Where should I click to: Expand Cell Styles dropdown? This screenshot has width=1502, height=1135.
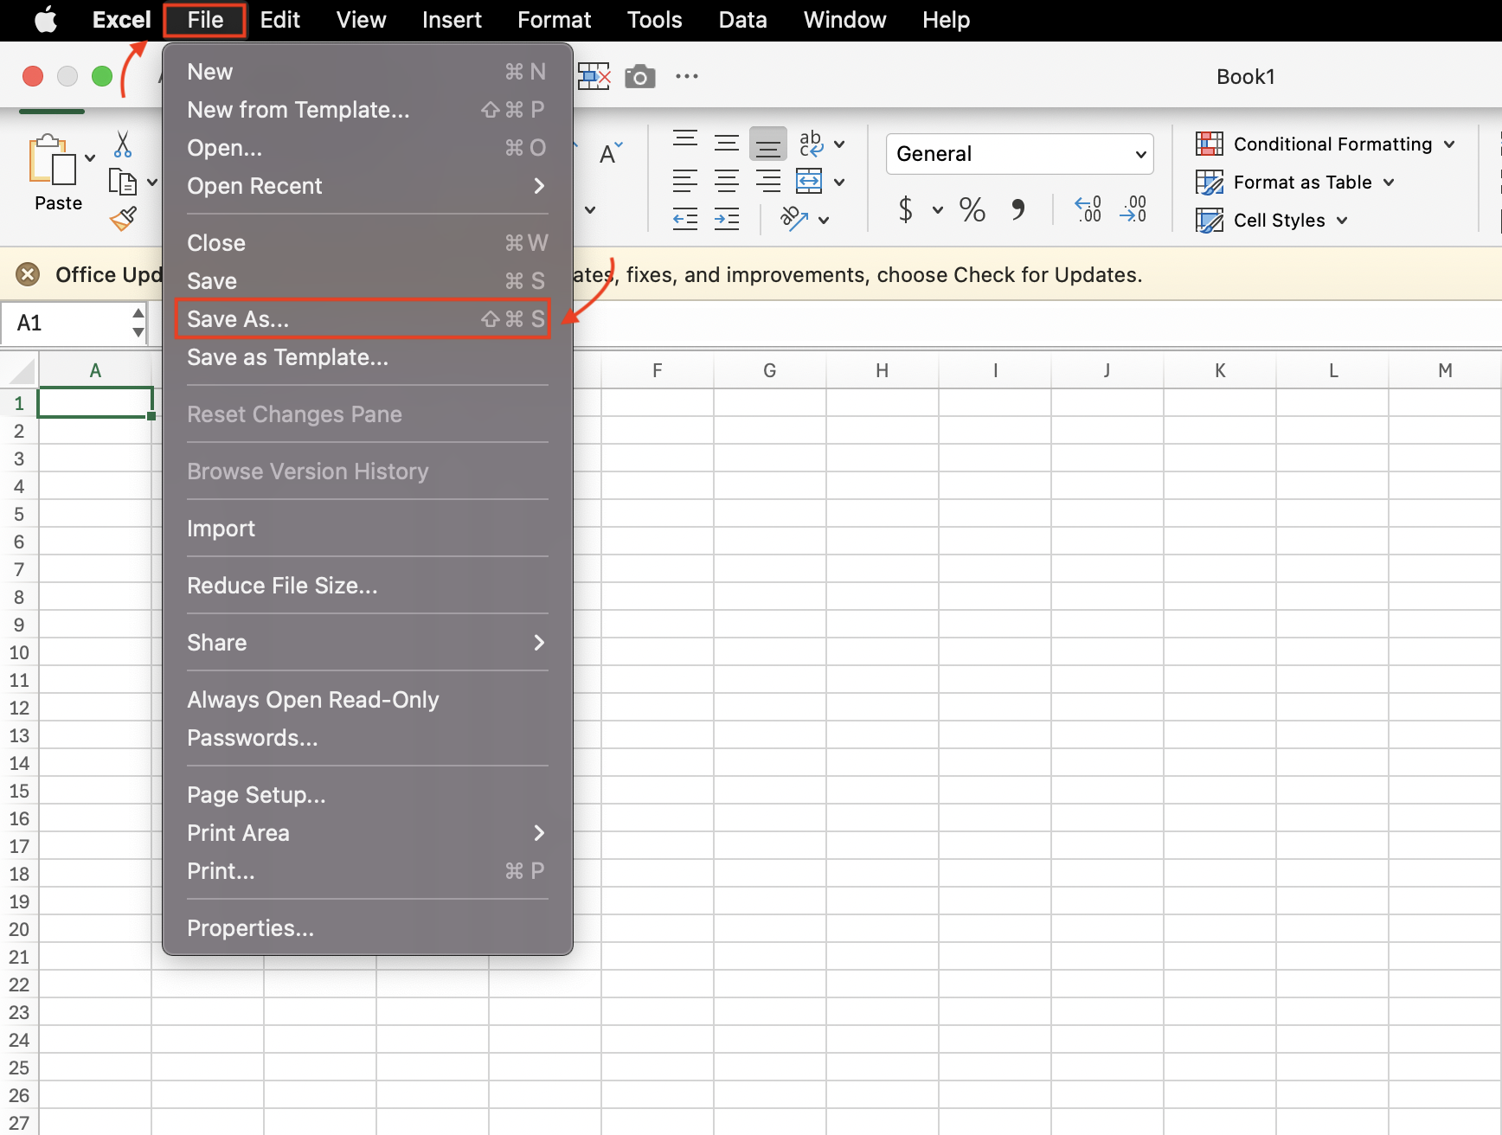click(1342, 221)
